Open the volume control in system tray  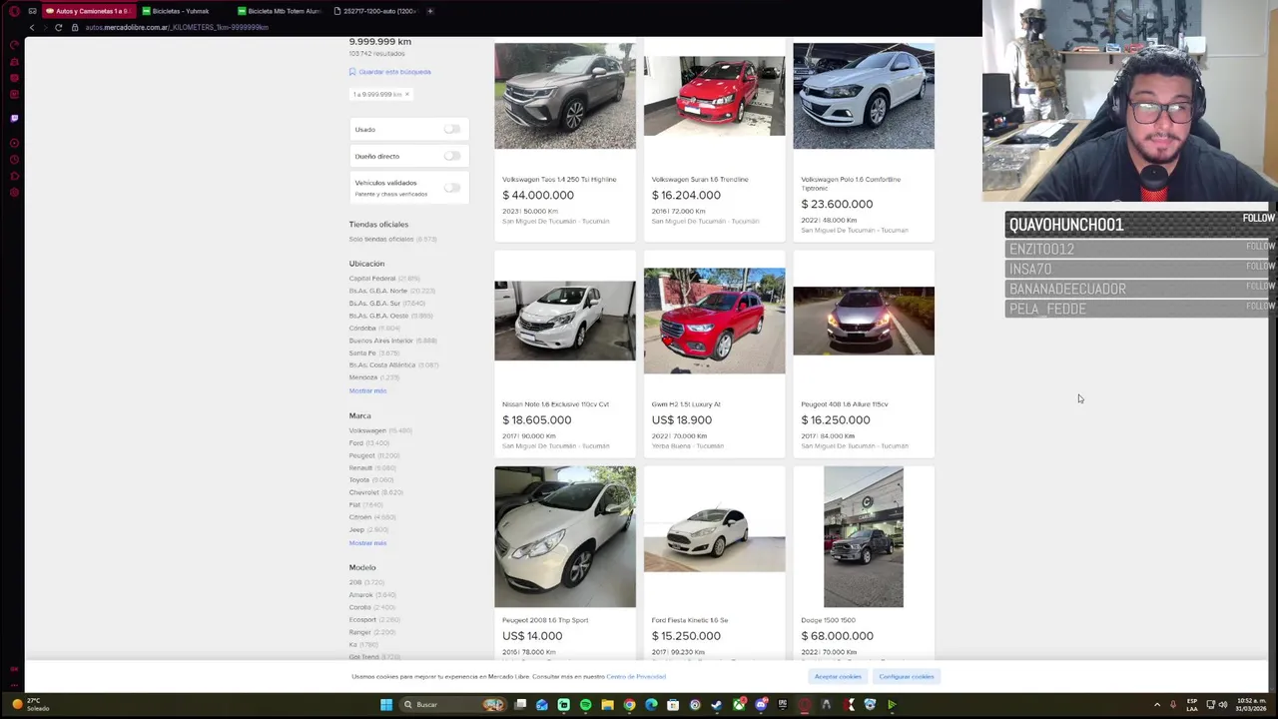[1222, 705]
